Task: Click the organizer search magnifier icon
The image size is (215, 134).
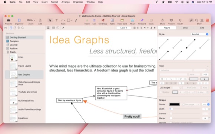Action: 23,28
